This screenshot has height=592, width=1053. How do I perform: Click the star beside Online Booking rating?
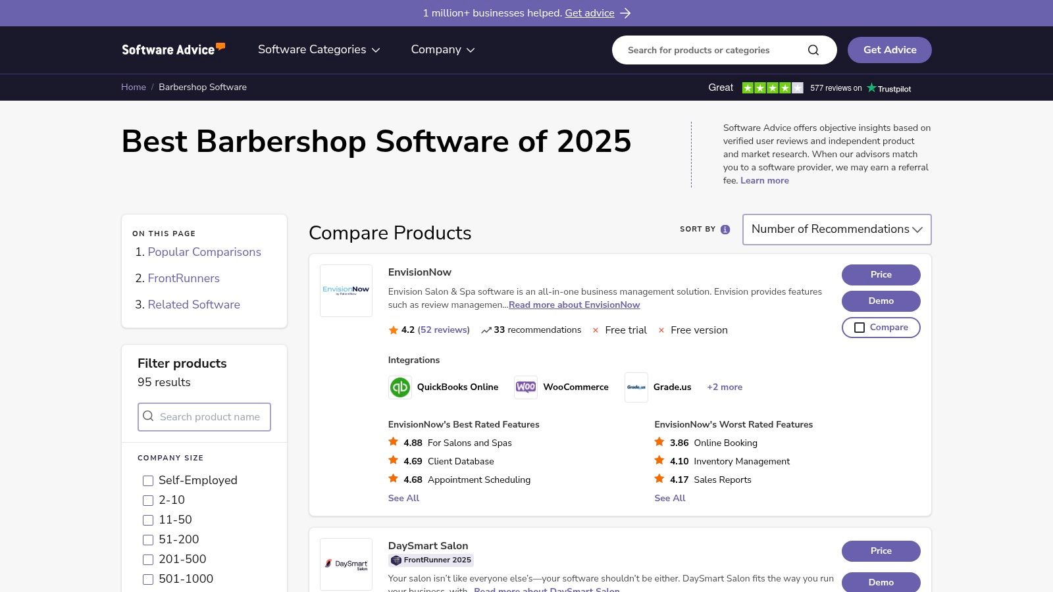click(659, 442)
